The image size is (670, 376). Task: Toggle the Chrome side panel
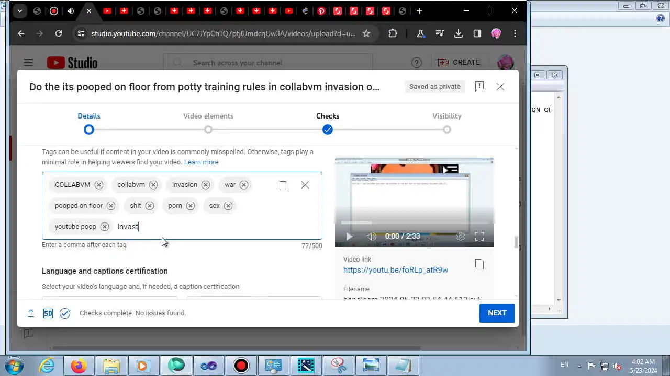477,33
